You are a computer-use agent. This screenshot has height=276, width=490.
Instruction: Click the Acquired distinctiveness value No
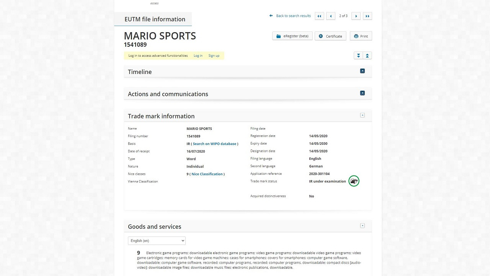(311, 196)
